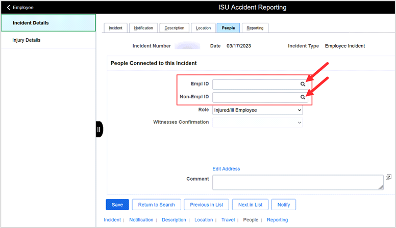Switch to the Description tab
Viewport: 396px width, 228px height.
[x=174, y=28]
